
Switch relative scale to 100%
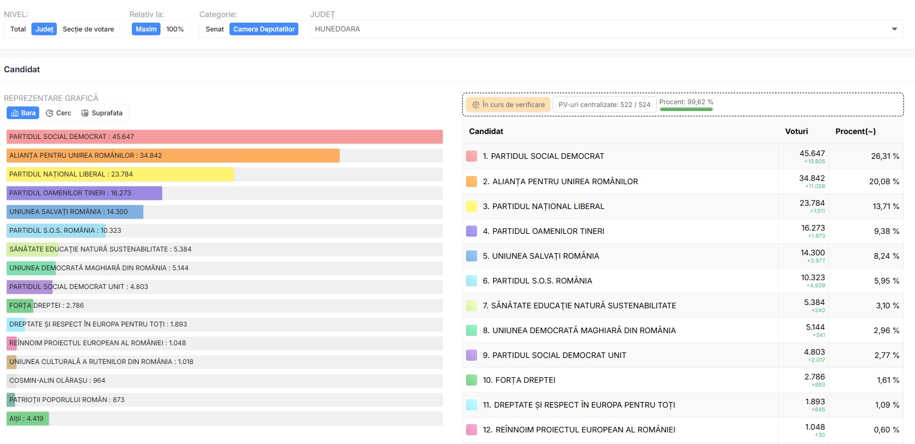coord(175,29)
